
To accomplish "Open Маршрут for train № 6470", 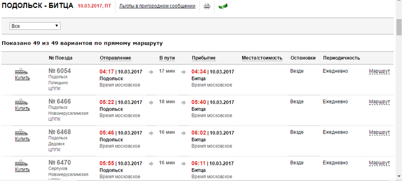I will coord(379,163).
